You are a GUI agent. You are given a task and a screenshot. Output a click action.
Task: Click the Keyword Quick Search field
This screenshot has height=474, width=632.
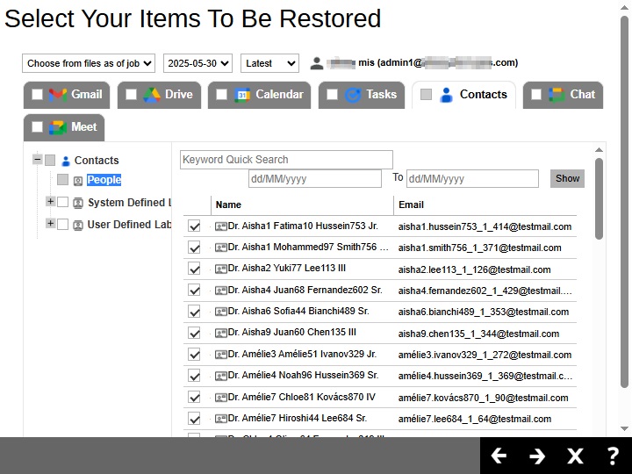[286, 160]
